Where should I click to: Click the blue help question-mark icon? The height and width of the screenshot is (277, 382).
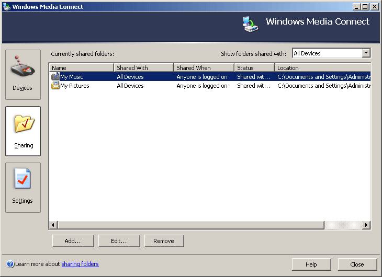tap(10, 264)
